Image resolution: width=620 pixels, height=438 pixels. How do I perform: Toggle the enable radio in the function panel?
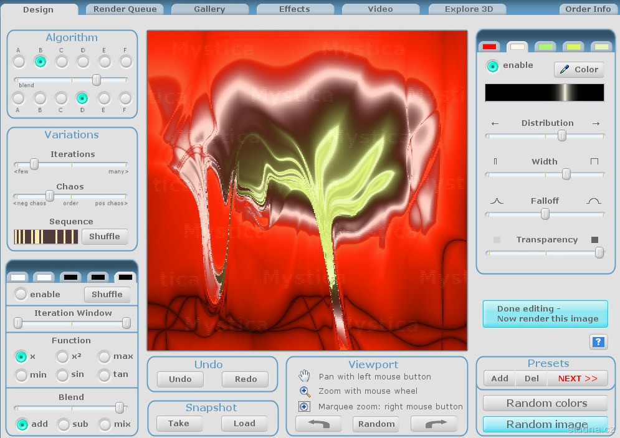click(x=21, y=294)
